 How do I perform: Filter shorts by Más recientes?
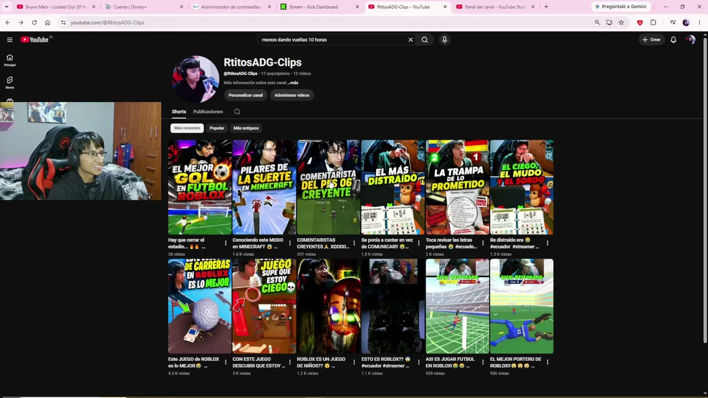pyautogui.click(x=187, y=128)
